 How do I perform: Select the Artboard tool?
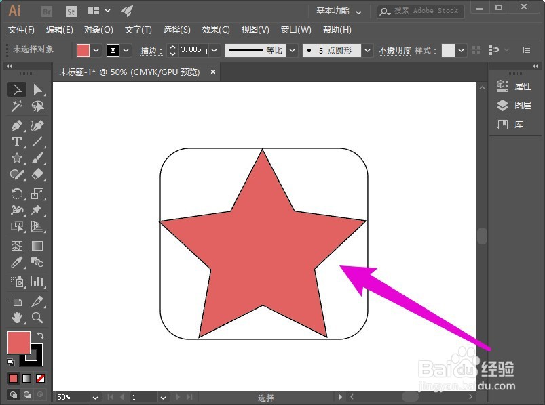pos(17,301)
